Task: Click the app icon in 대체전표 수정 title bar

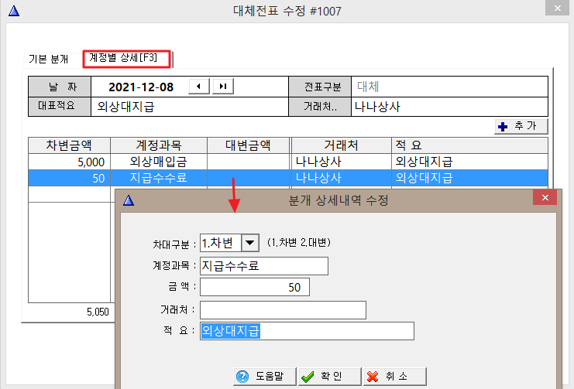Action: (14, 11)
